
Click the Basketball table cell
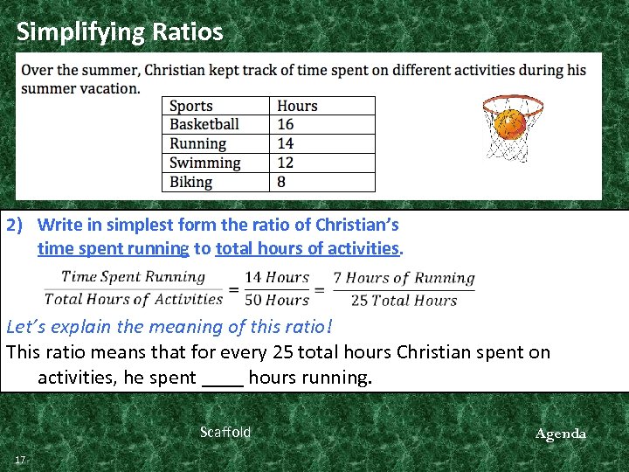(x=216, y=124)
